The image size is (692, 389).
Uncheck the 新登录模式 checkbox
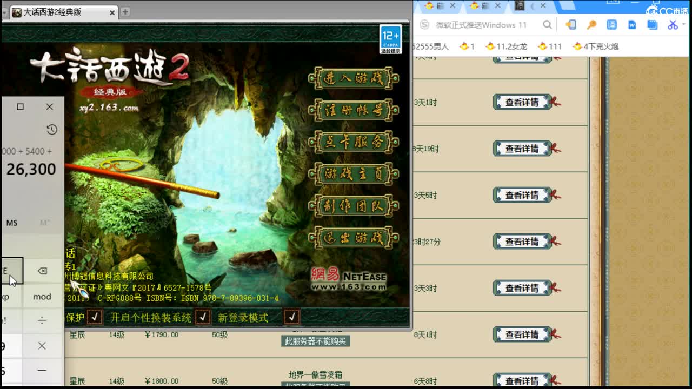(292, 317)
